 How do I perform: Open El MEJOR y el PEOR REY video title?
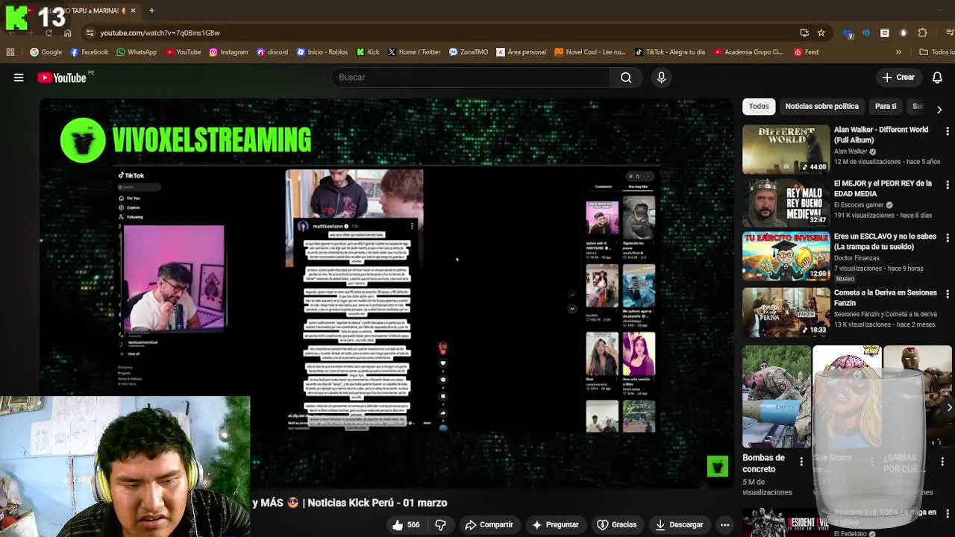(x=883, y=188)
